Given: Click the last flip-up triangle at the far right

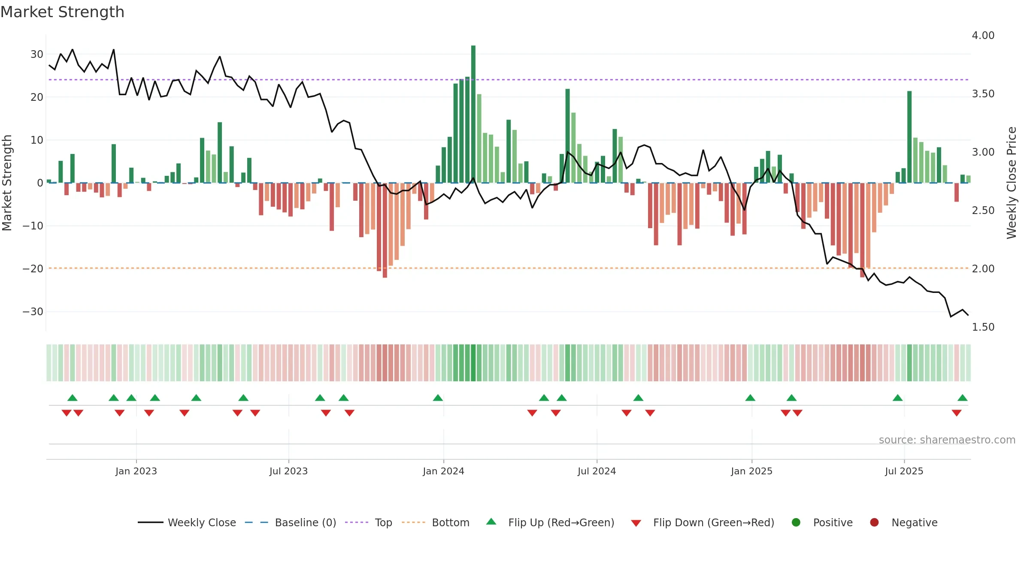Looking at the screenshot, I should click(x=963, y=398).
